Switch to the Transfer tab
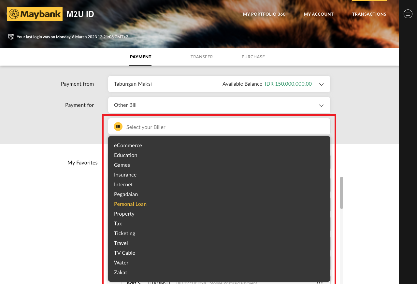The width and height of the screenshot is (417, 284). click(202, 57)
